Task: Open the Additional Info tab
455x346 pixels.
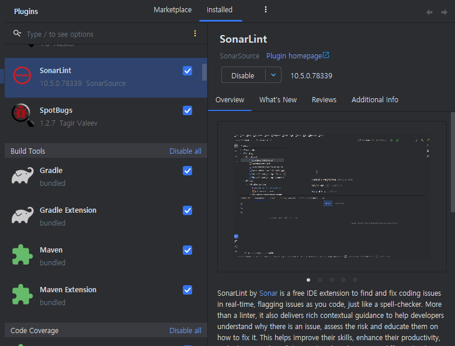Action: (x=375, y=100)
